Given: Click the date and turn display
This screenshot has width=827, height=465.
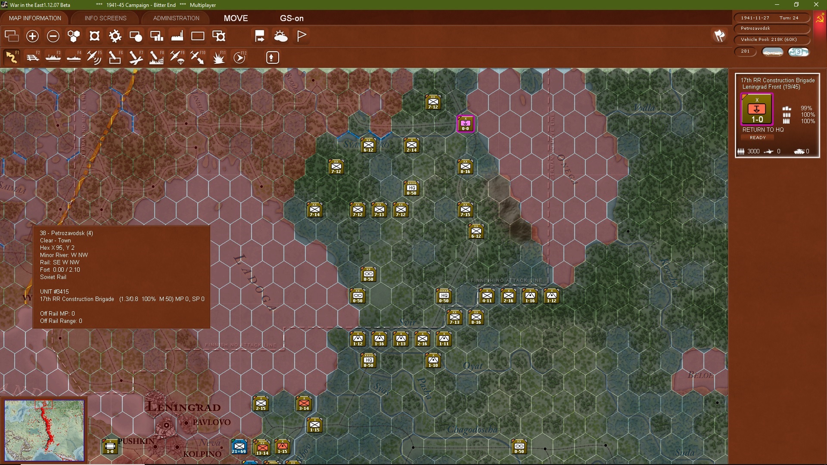Looking at the screenshot, I should [x=771, y=18].
